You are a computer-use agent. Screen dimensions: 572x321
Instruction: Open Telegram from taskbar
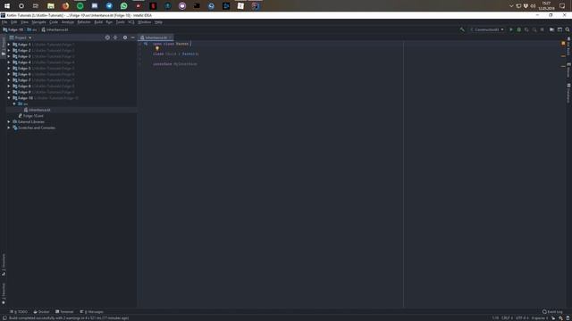[x=109, y=6]
